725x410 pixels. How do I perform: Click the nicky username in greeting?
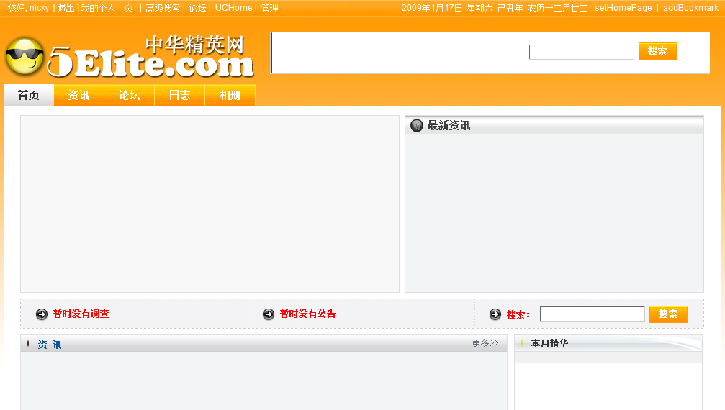[40, 8]
